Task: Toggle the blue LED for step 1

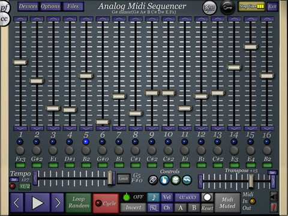Action: tap(20, 142)
